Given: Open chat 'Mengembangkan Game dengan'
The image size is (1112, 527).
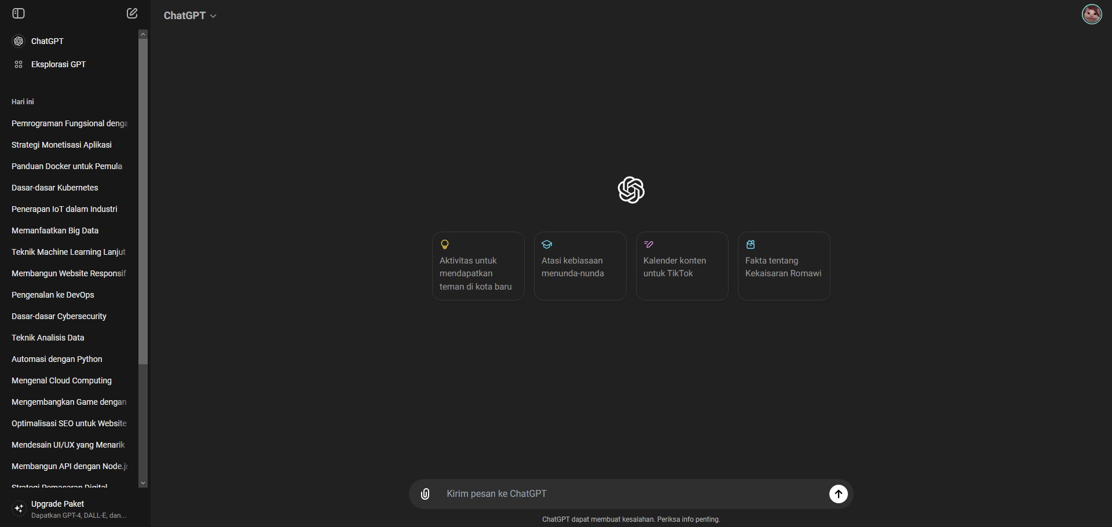Looking at the screenshot, I should tap(69, 402).
